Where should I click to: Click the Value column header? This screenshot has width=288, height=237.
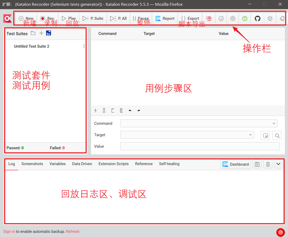223,34
